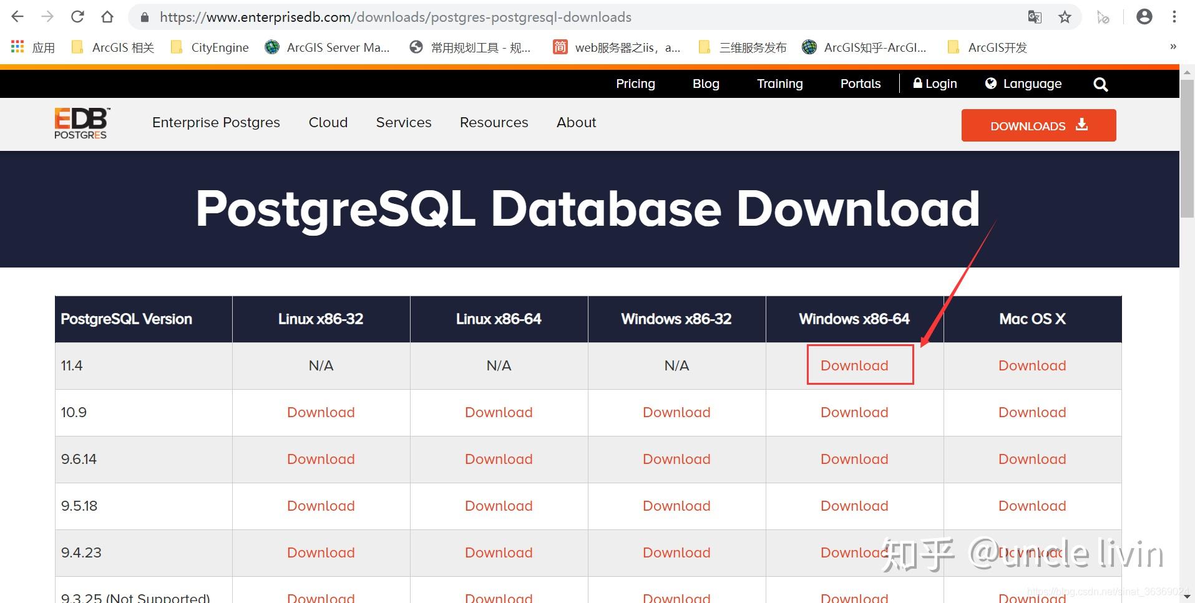Screen dimensions: 1195x603
Task: Open the Chrome three-dot menu
Action: click(1174, 17)
